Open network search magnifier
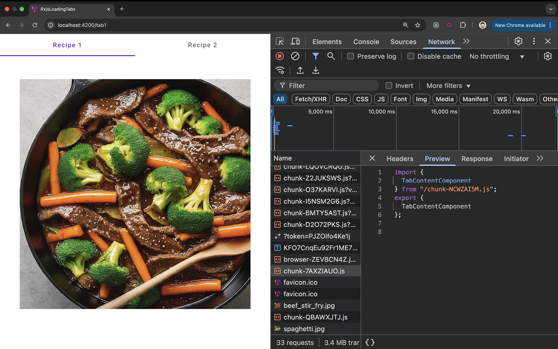Viewport: 558px width, 349px height. (331, 56)
